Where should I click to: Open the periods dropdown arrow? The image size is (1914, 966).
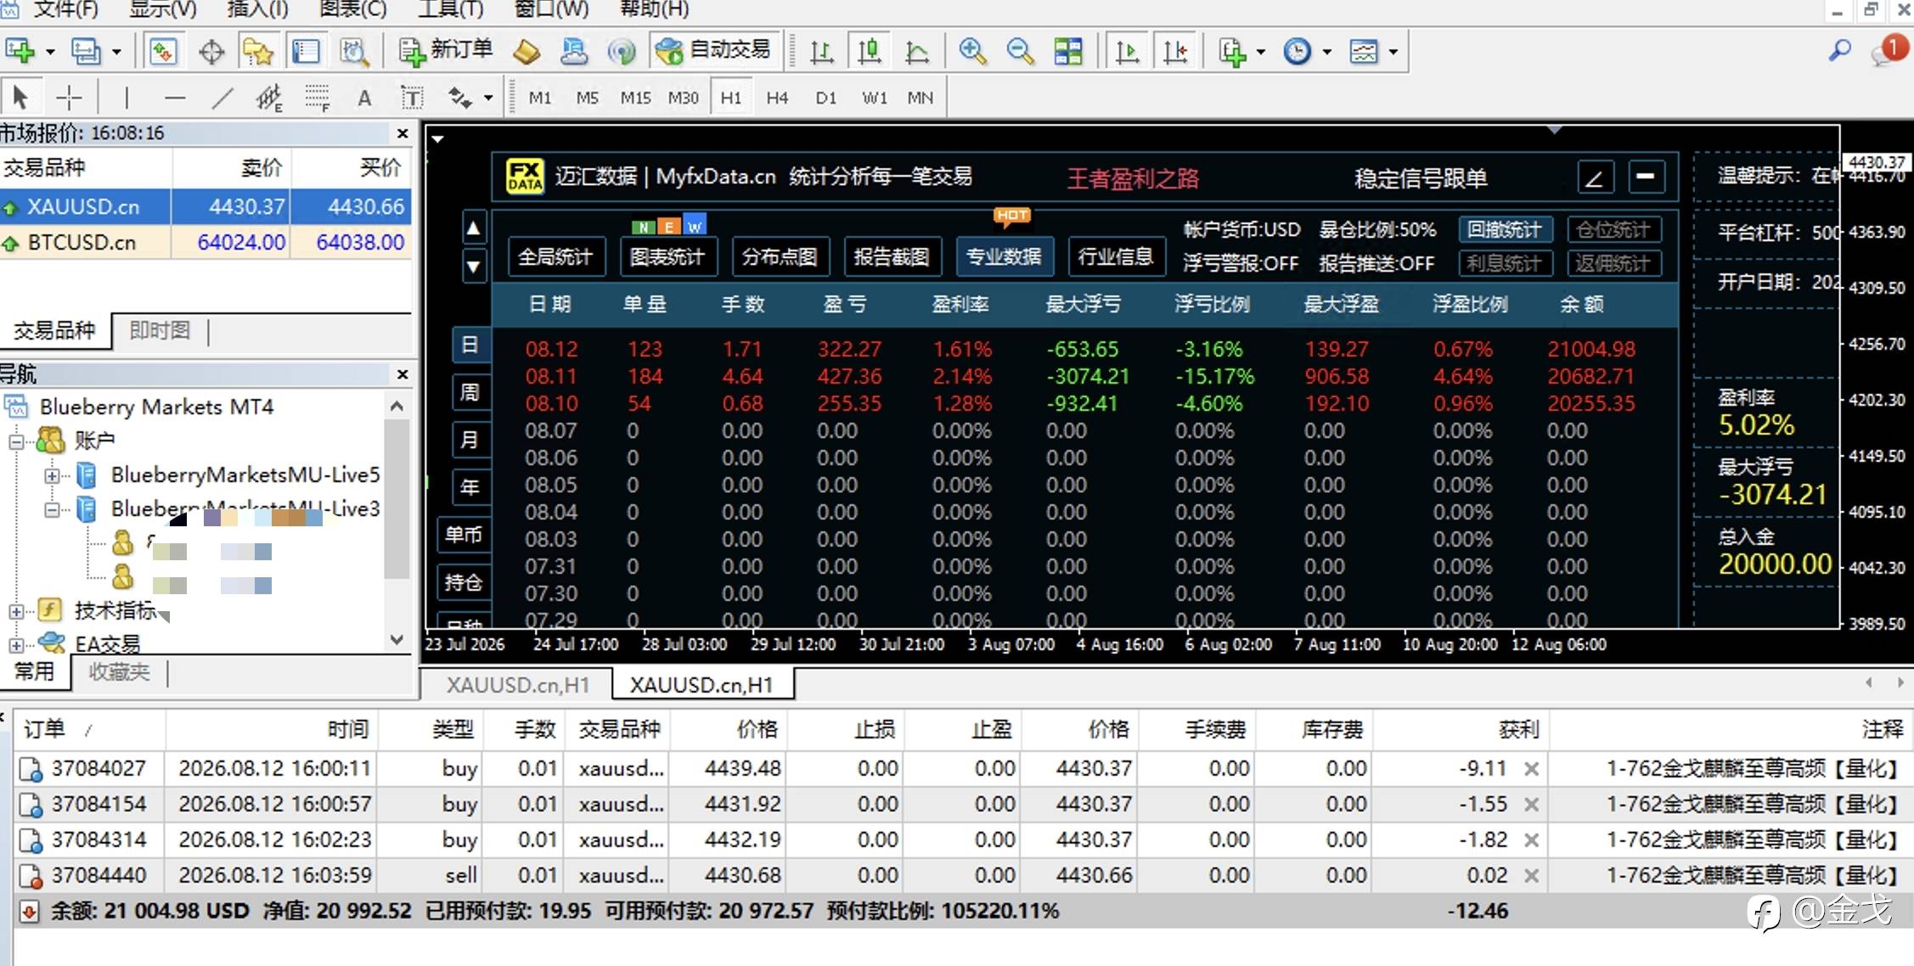point(1326,52)
